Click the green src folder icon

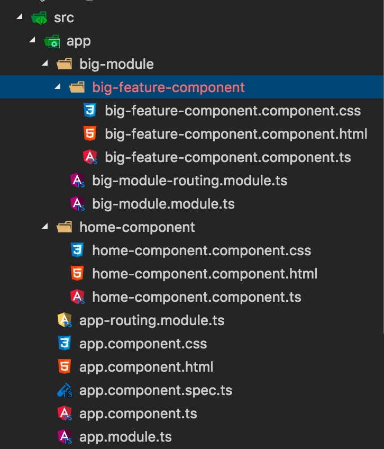(x=39, y=18)
